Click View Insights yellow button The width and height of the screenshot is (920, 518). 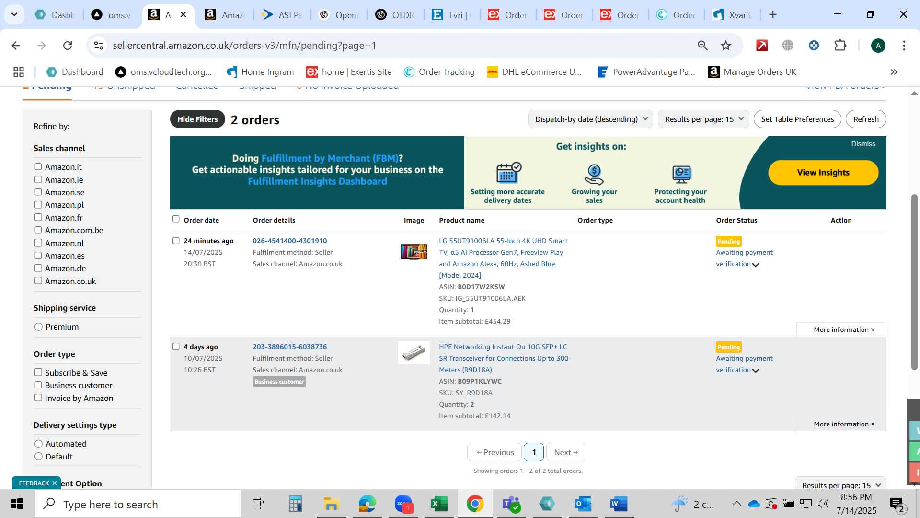823,173
